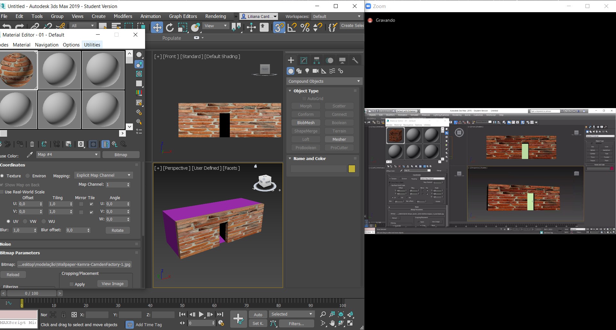Click Go to Parent icon
616x330 pixels.
(115, 144)
